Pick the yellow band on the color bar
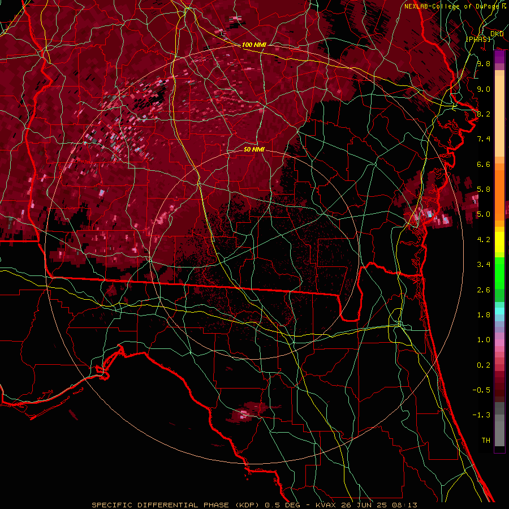The height and width of the screenshot is (509, 509). click(x=499, y=242)
